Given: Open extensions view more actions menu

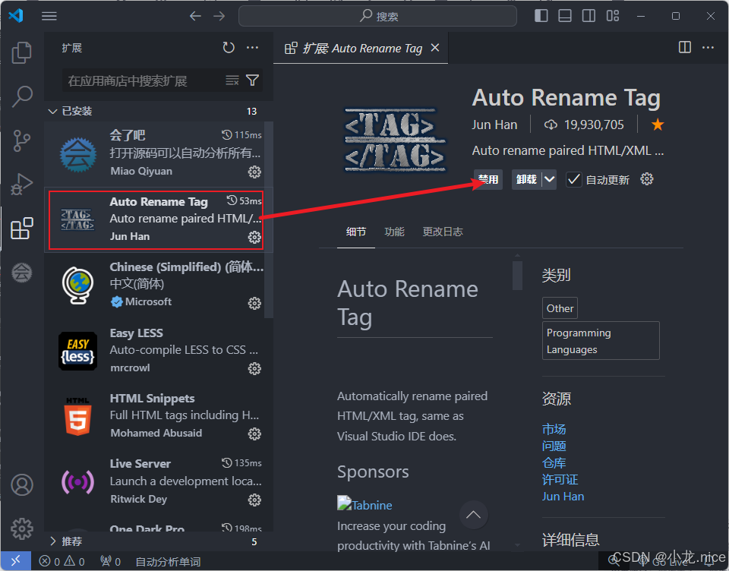Looking at the screenshot, I should [252, 47].
